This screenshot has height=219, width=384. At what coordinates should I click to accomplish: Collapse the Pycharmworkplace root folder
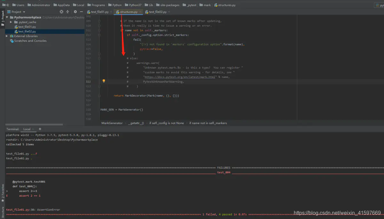[x=7, y=18]
